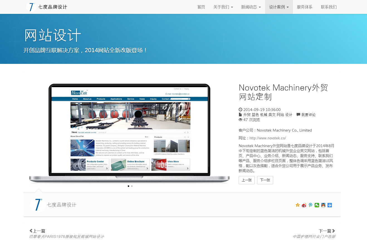Screen dimensions: 367x244
Task: Open the http://www.novotek.co/ link
Action: 268,138
